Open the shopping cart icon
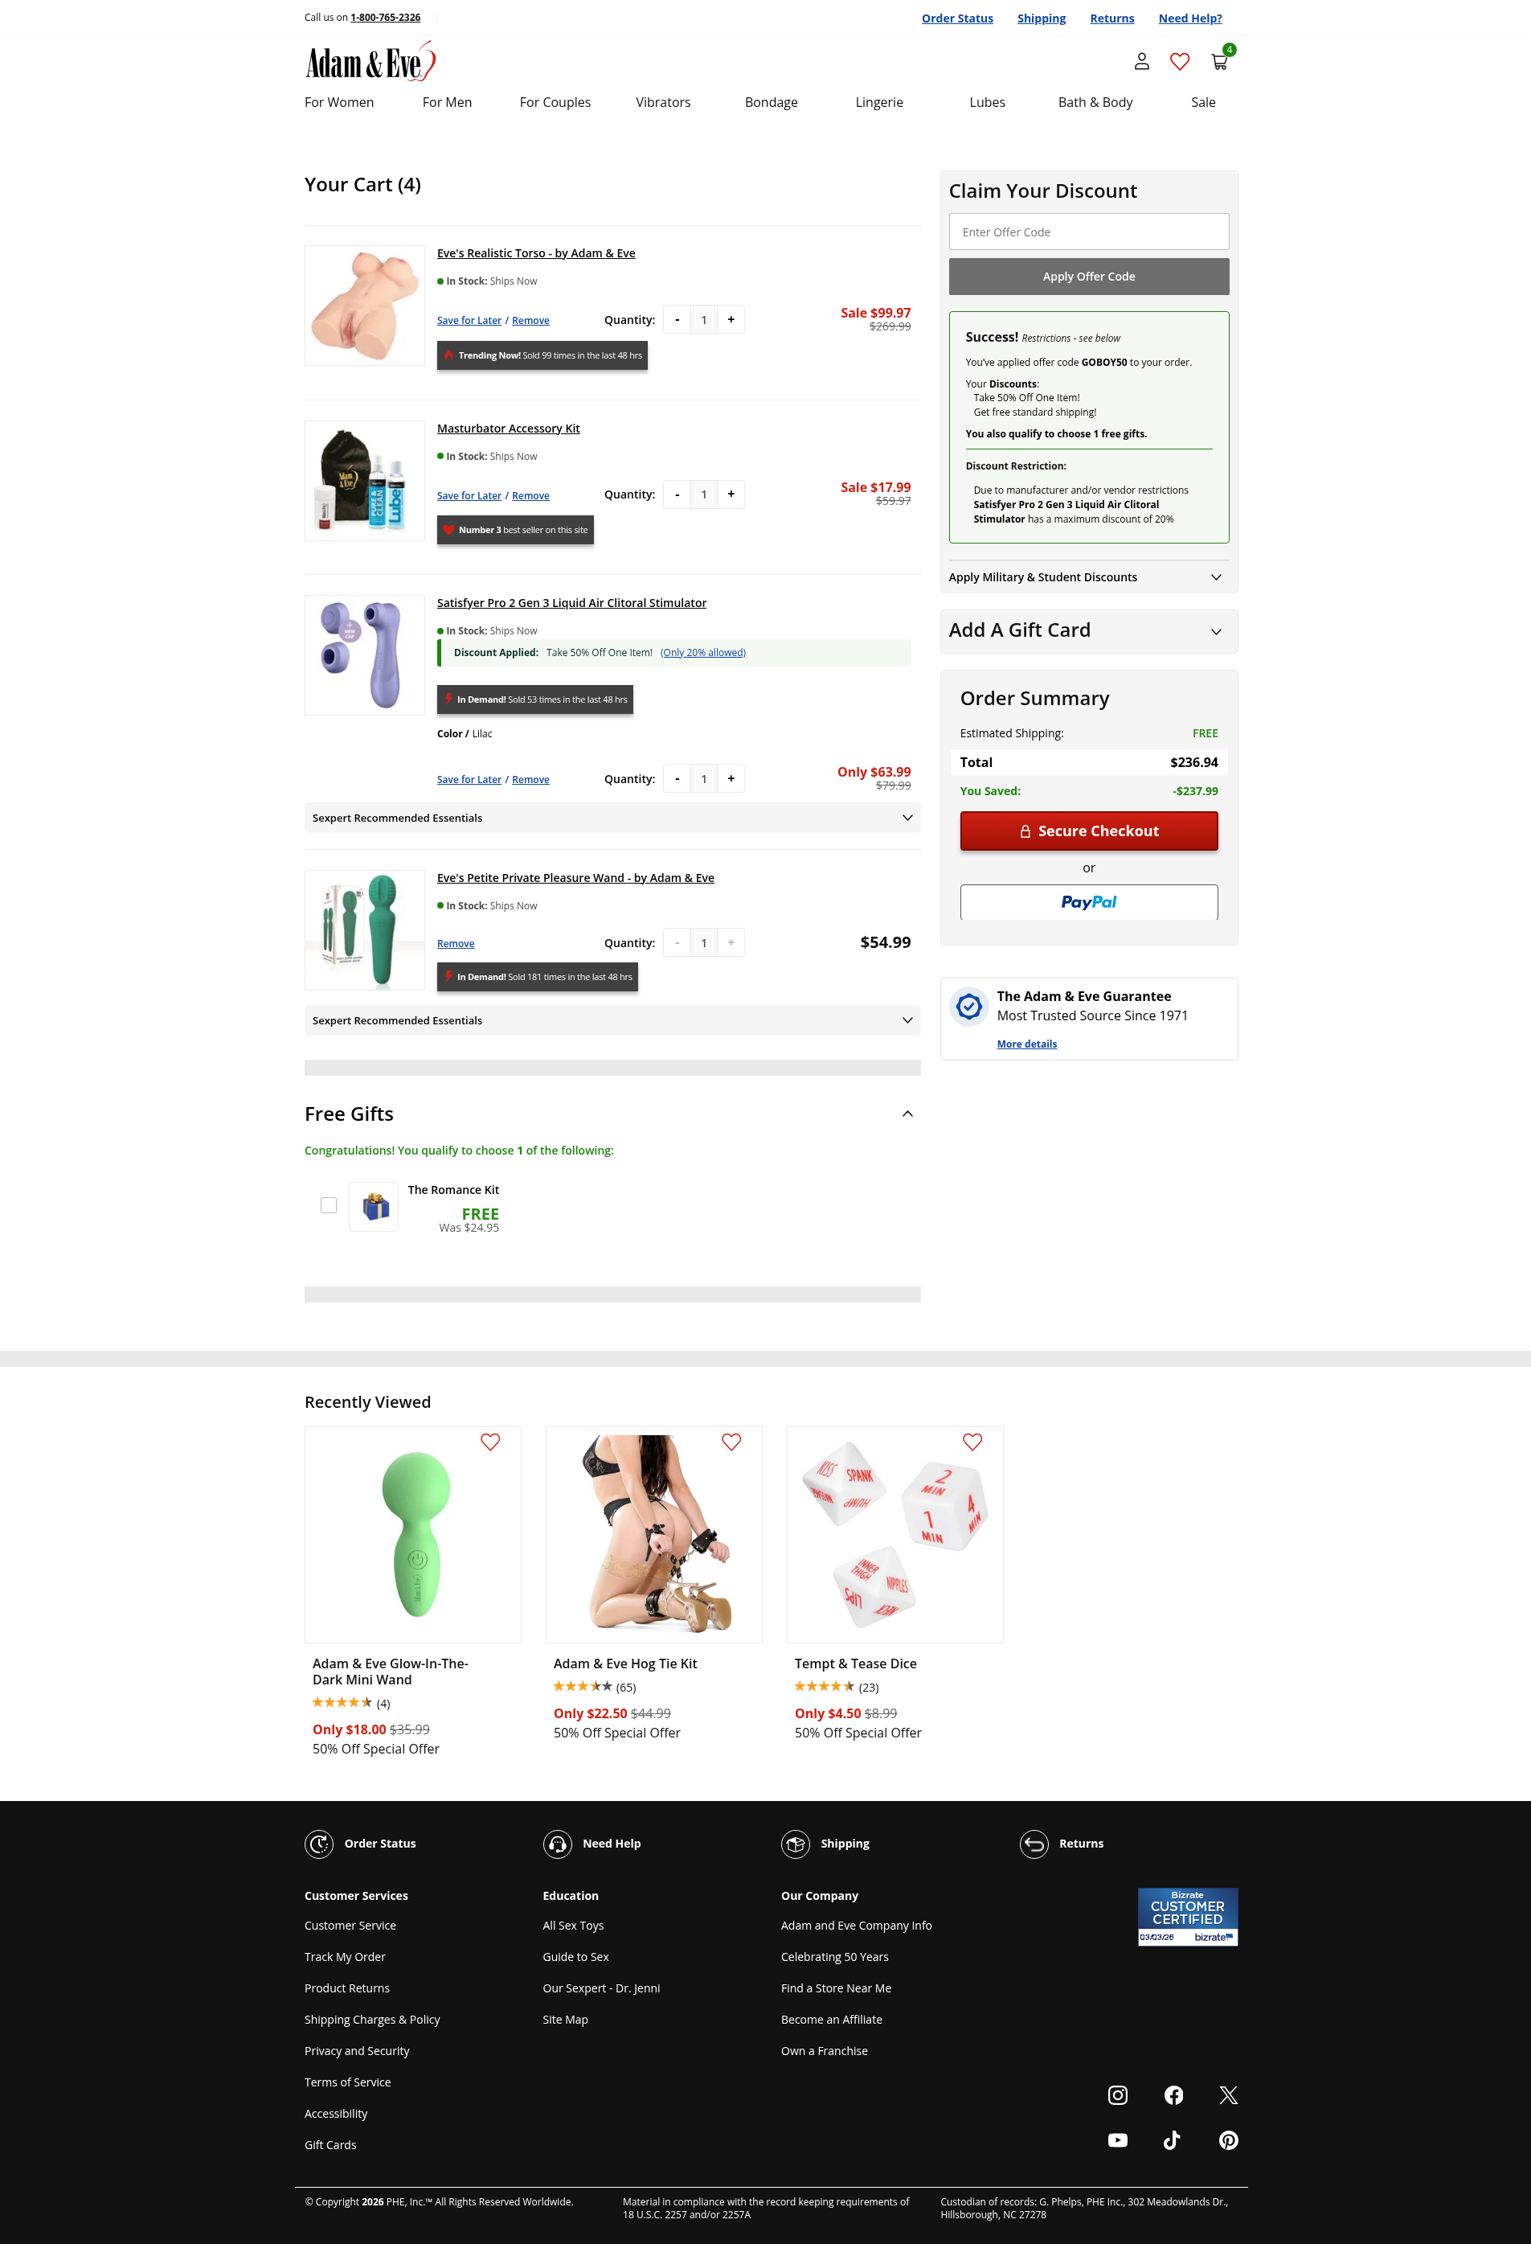Image resolution: width=1531 pixels, height=2244 pixels. pyautogui.click(x=1220, y=61)
